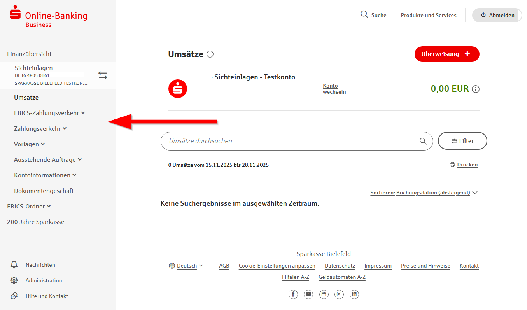
Task: Open the LinkedIn social icon
Action: tap(354, 294)
